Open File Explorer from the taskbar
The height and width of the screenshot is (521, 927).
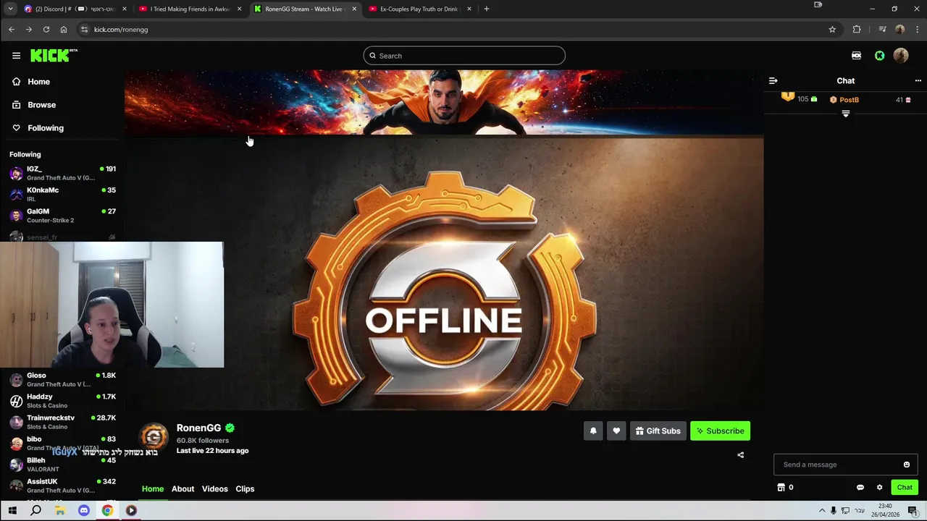(59, 511)
